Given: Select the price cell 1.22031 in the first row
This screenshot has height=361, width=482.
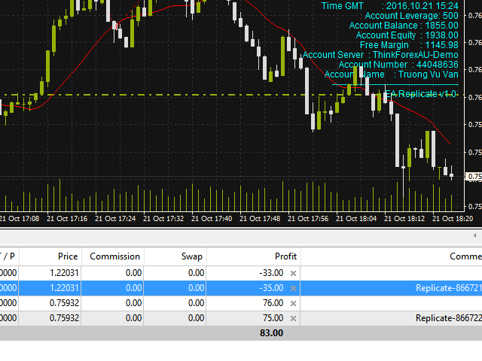Looking at the screenshot, I should [x=64, y=273].
